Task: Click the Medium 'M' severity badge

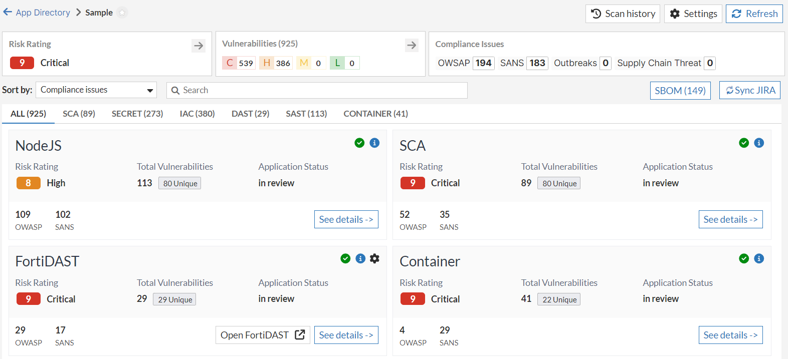Action: point(311,63)
